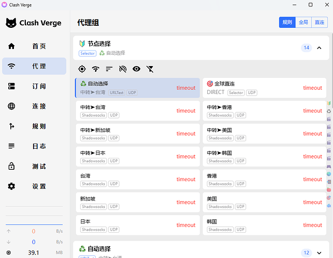Run delay test with the Wi-Fi check icon
Viewport: 333px width, 258px height.
tap(96, 69)
